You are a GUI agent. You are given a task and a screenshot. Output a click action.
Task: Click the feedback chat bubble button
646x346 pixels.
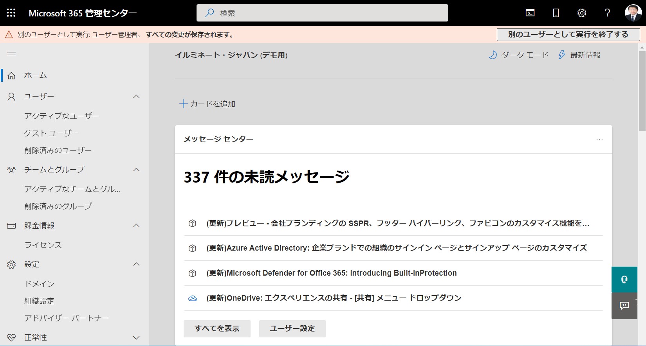click(624, 306)
